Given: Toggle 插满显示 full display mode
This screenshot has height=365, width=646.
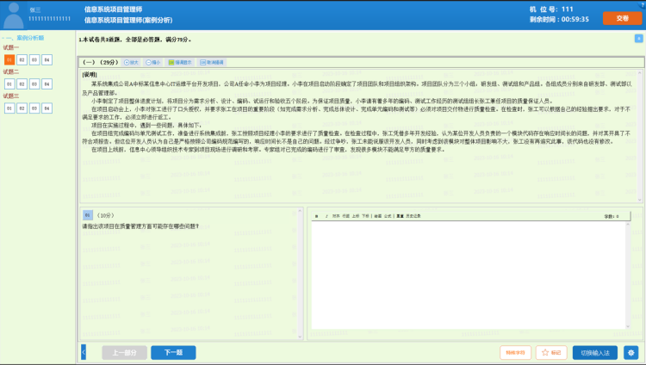Looking at the screenshot, I should coord(183,63).
